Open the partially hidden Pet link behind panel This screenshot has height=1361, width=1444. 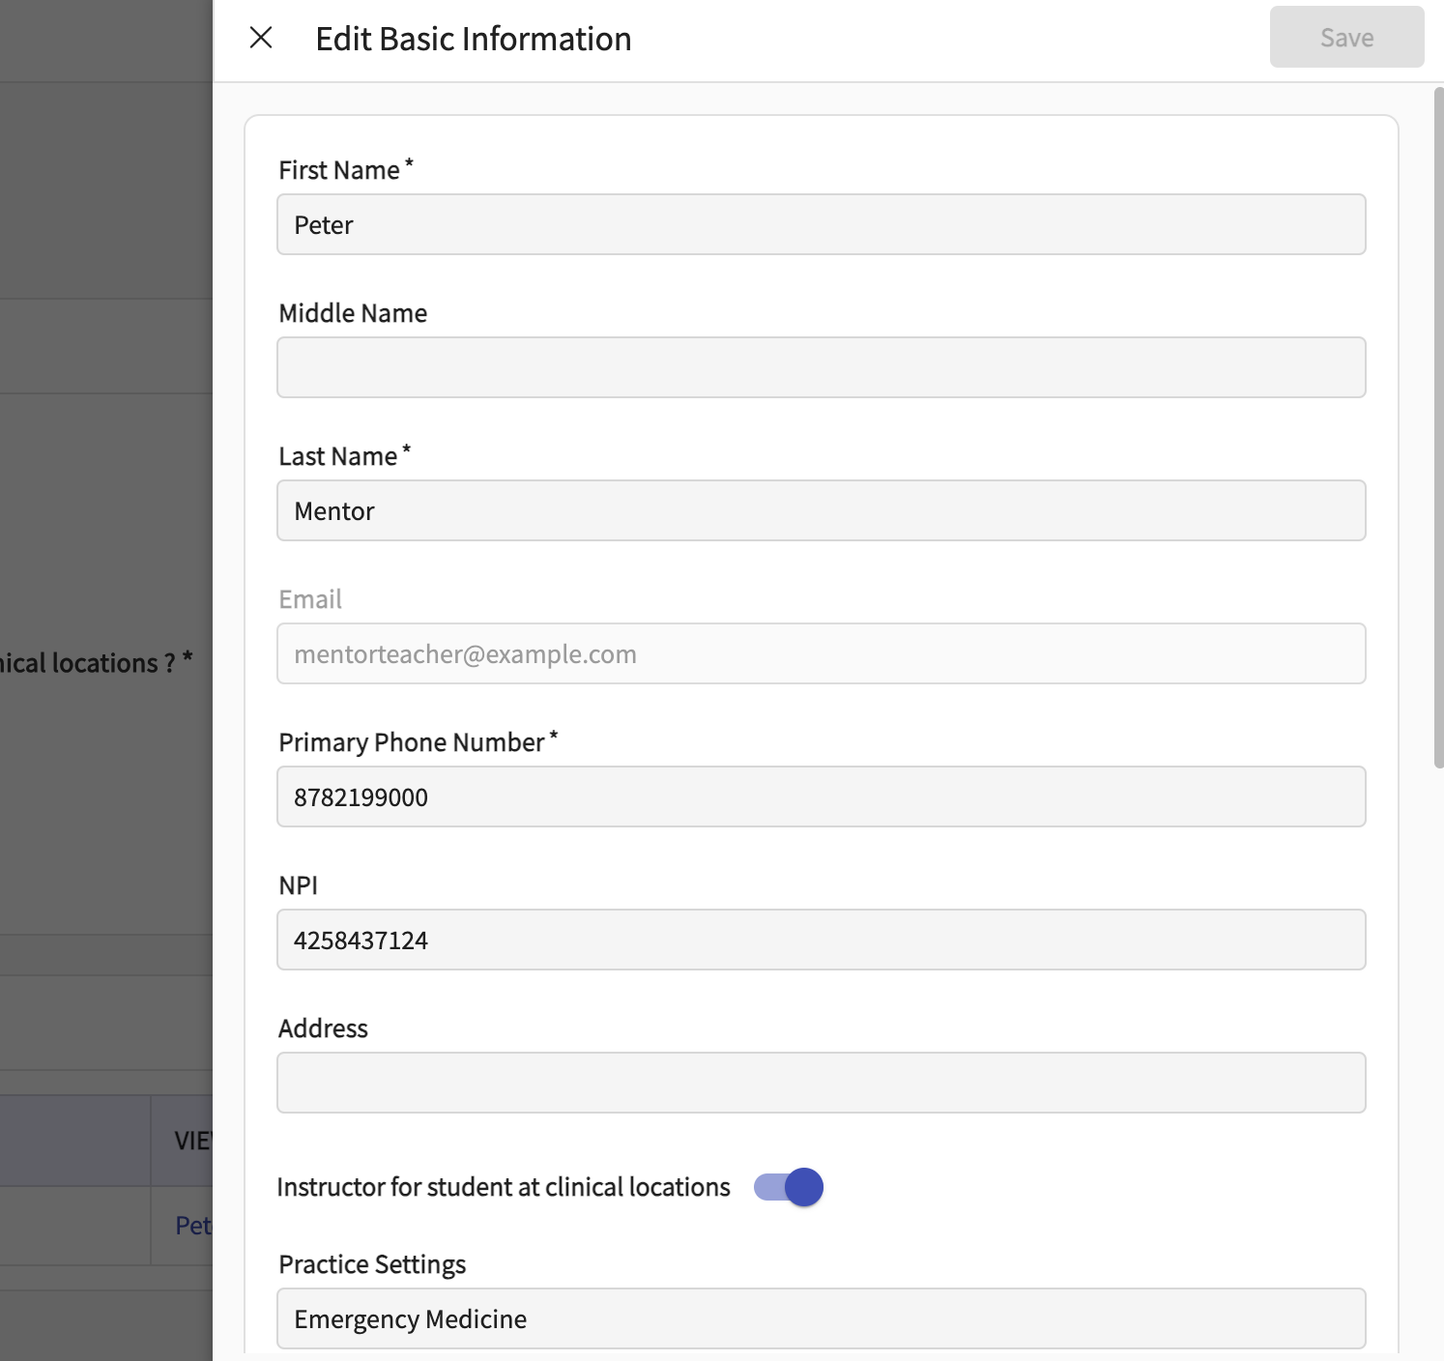pos(193,1226)
